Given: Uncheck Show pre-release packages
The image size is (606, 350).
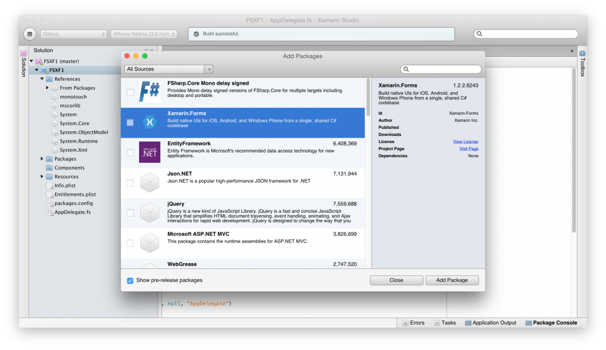Looking at the screenshot, I should tap(130, 280).
